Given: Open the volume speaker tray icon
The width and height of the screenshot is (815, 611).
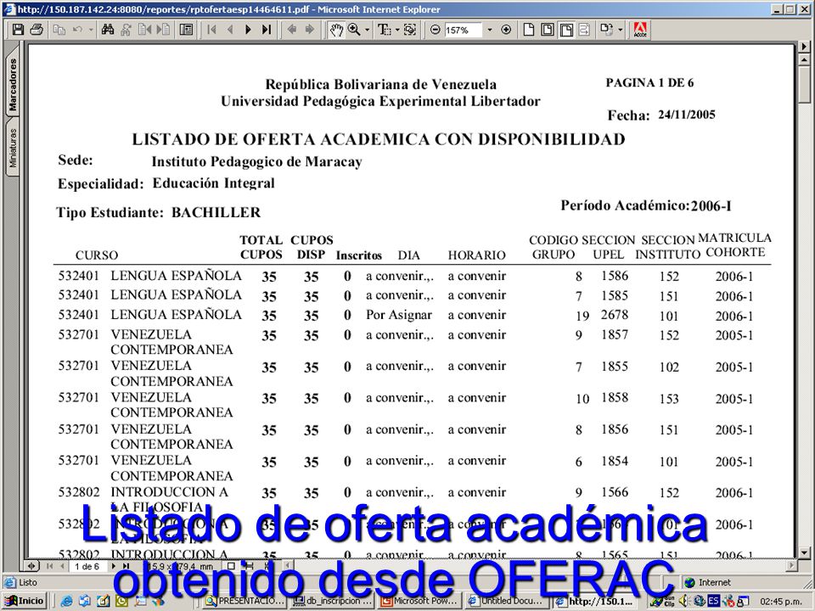Looking at the screenshot, I should pos(684,601).
